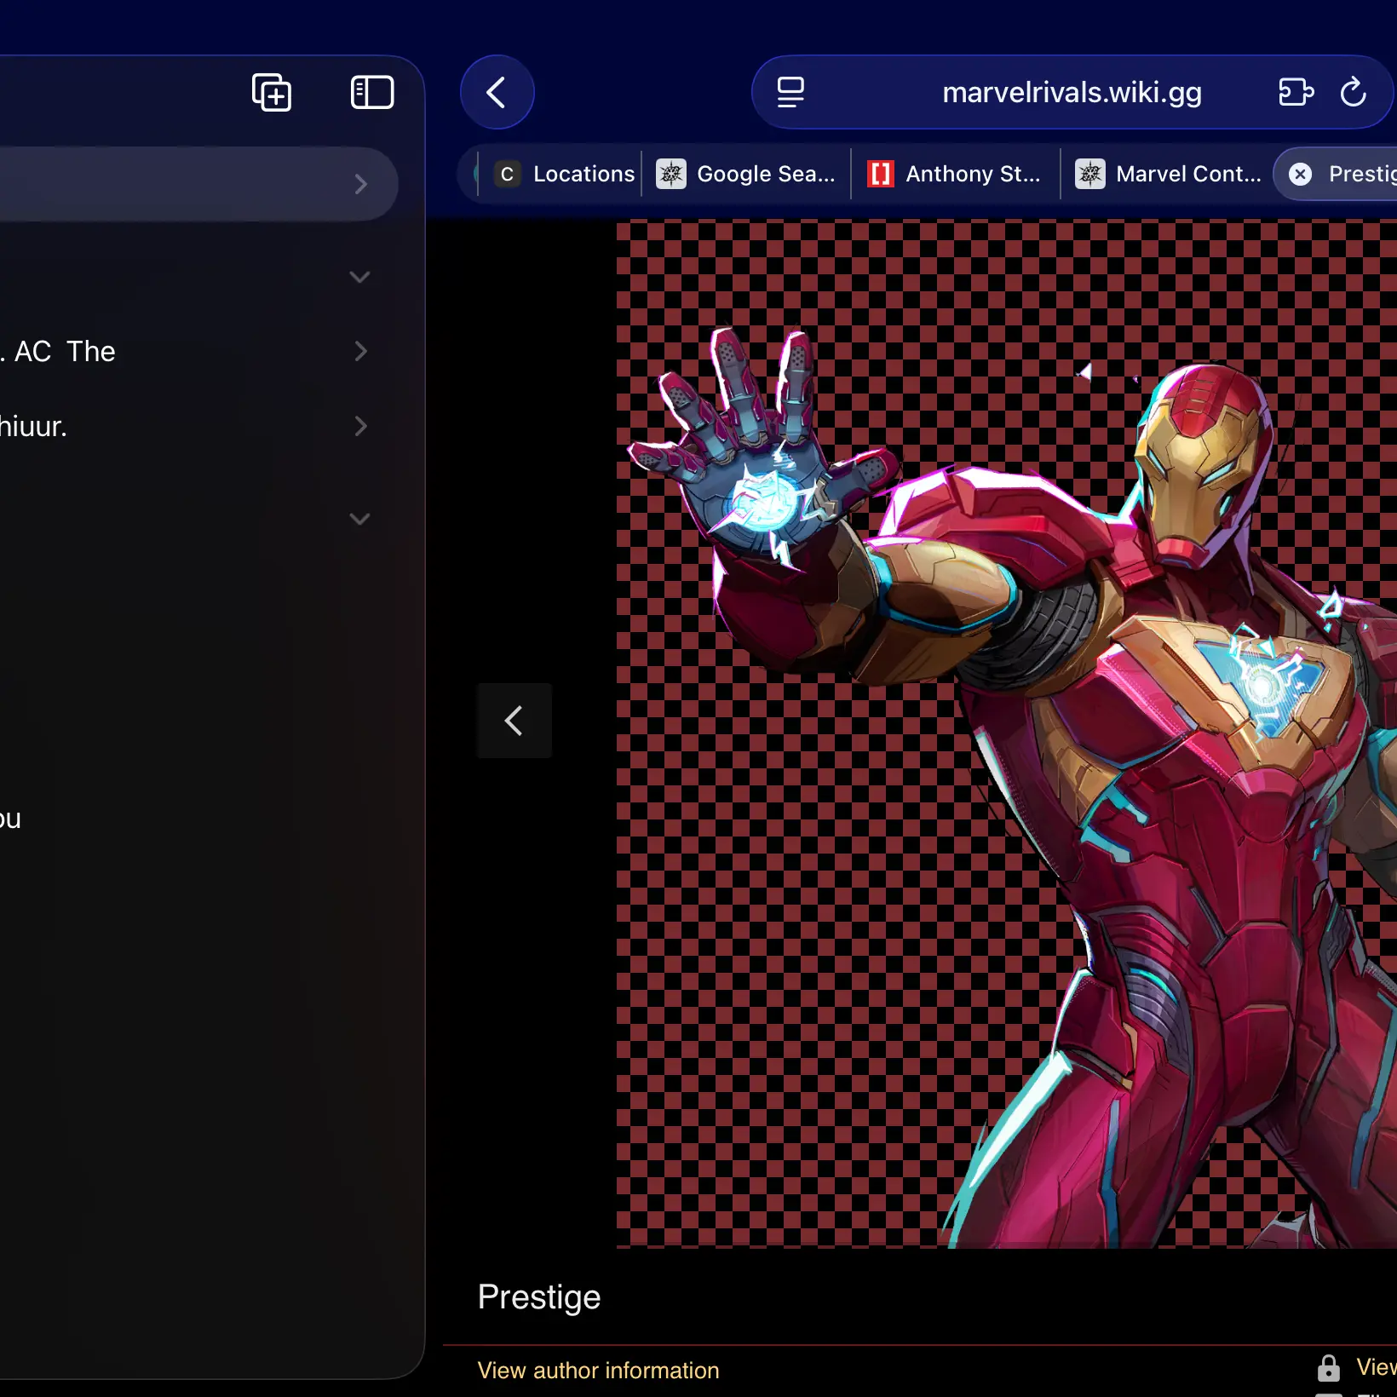This screenshot has height=1397, width=1397.
Task: Close the Prestige tab
Action: [1300, 174]
